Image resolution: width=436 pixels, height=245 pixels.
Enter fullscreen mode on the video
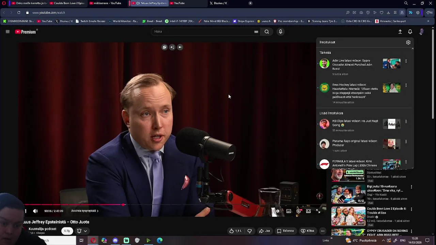tap(318, 211)
